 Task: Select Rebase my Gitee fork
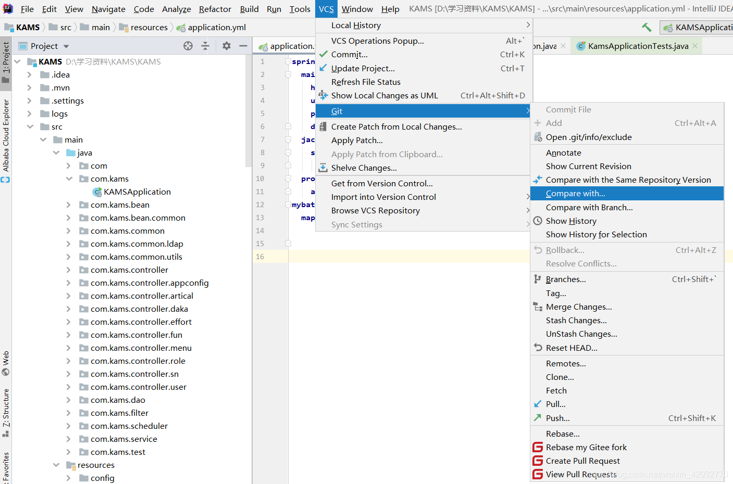click(627, 447)
